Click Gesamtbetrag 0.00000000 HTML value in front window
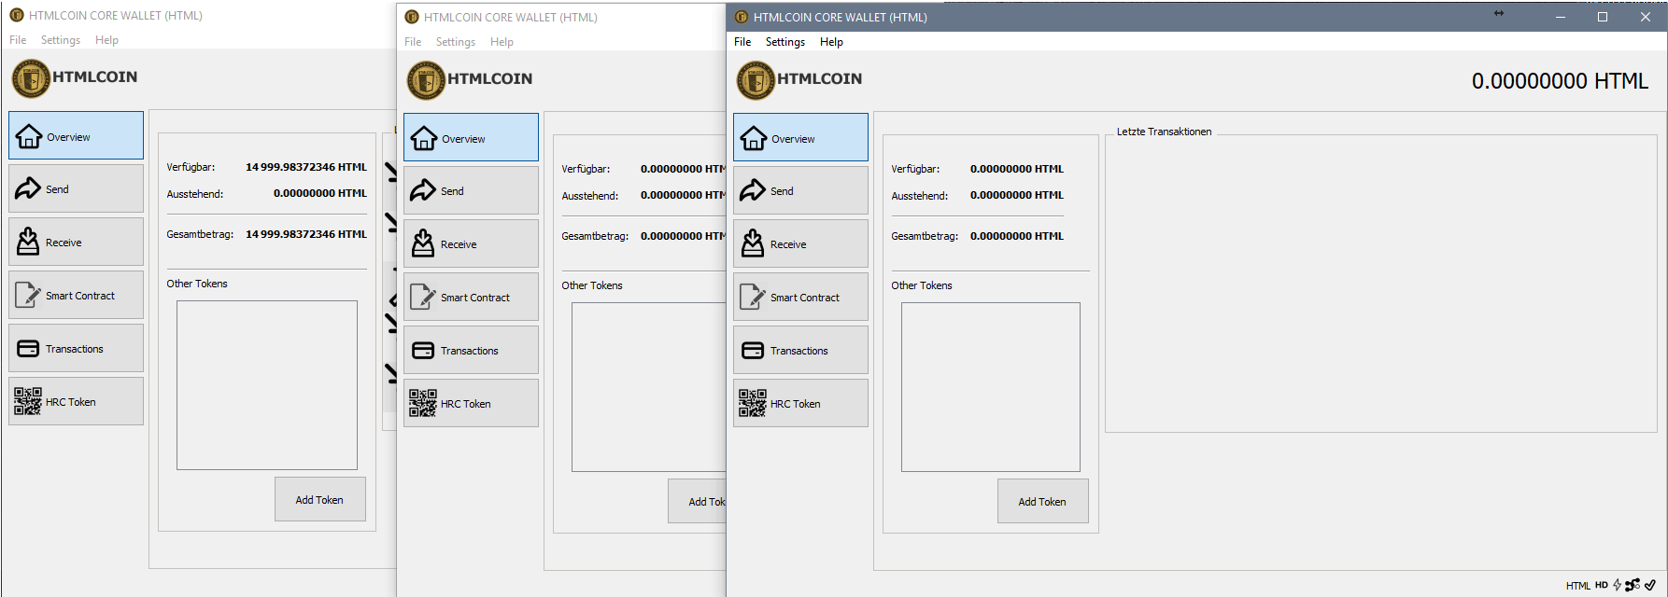 (1017, 236)
